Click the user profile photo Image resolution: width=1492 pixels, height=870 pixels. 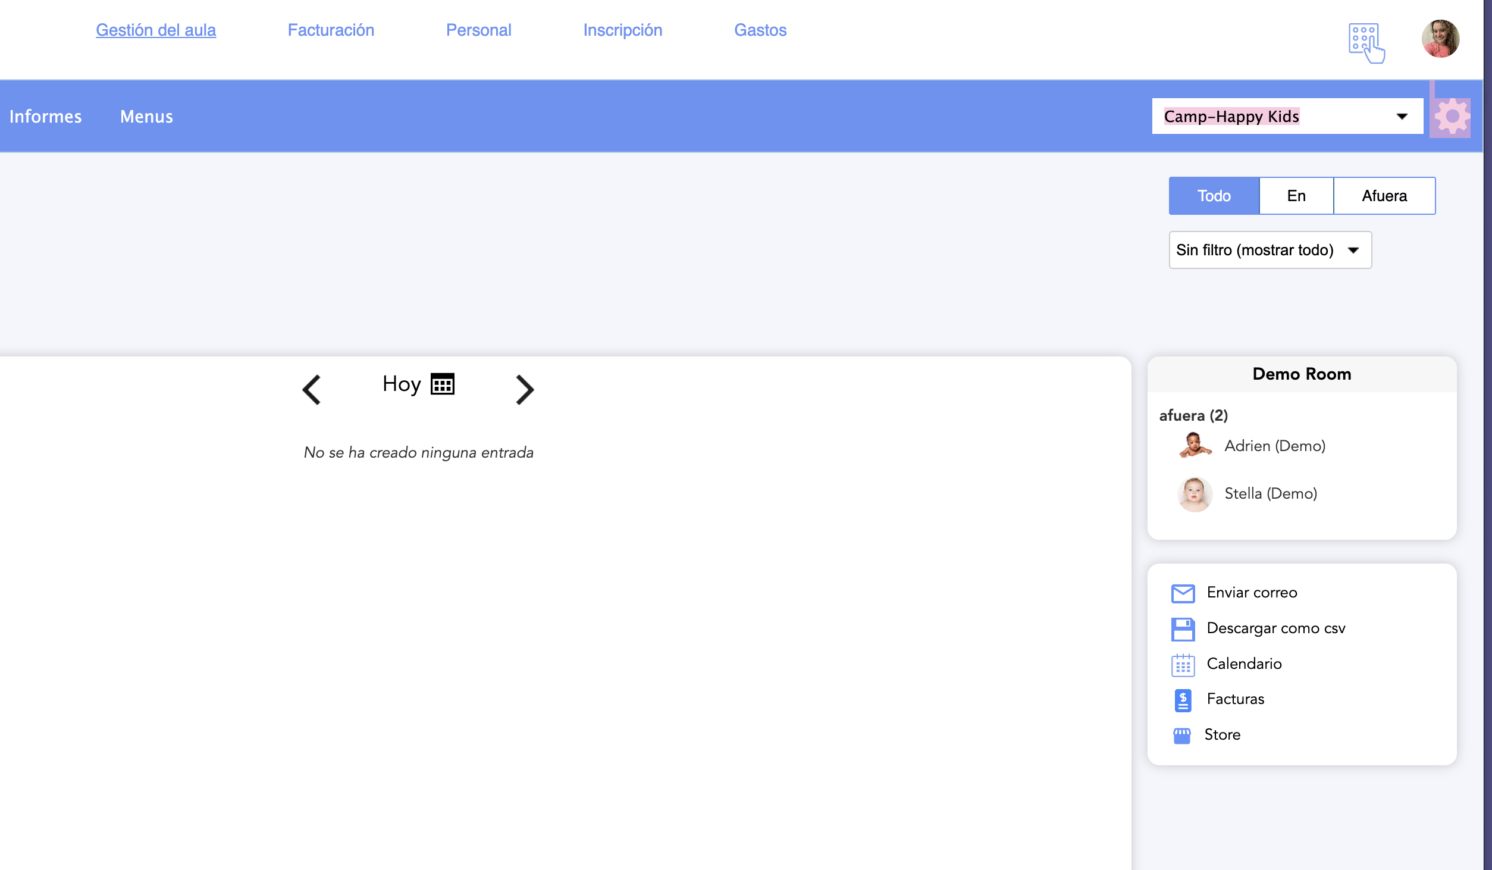tap(1440, 39)
